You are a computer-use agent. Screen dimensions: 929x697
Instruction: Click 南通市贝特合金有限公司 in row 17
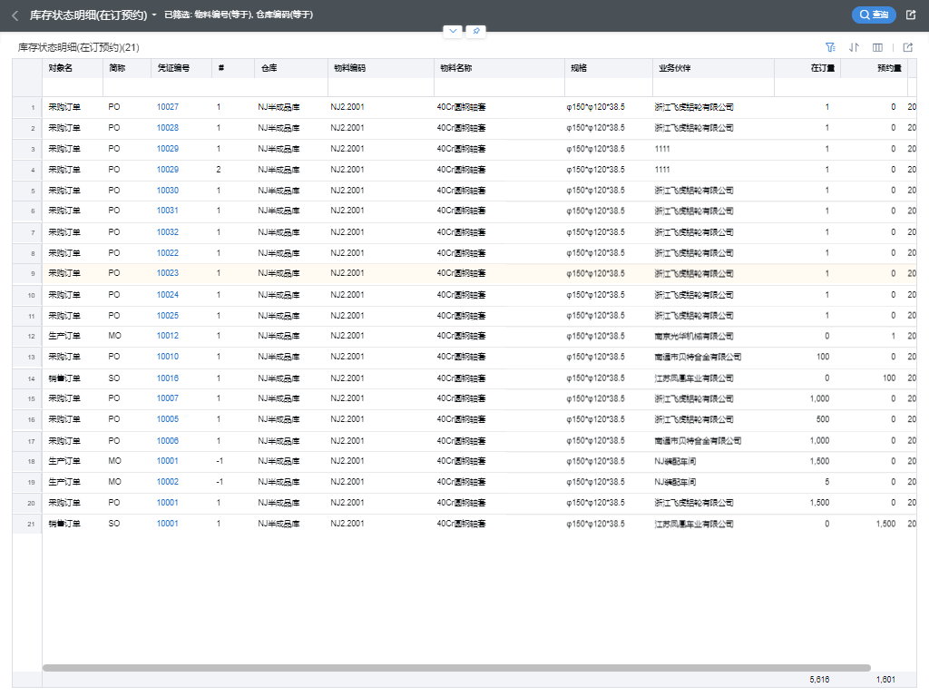point(698,441)
